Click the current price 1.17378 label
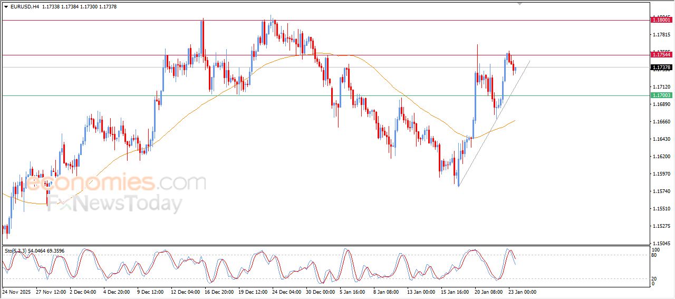This screenshot has height=299, width=675. [x=661, y=67]
